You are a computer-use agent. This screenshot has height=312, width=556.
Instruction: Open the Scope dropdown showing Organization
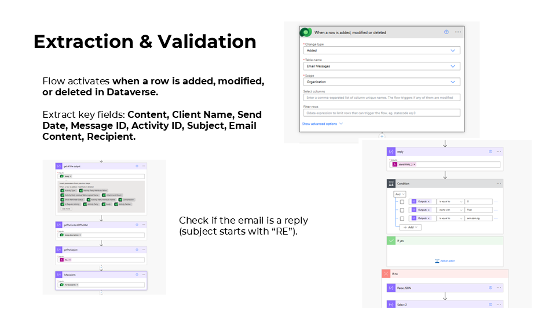382,81
